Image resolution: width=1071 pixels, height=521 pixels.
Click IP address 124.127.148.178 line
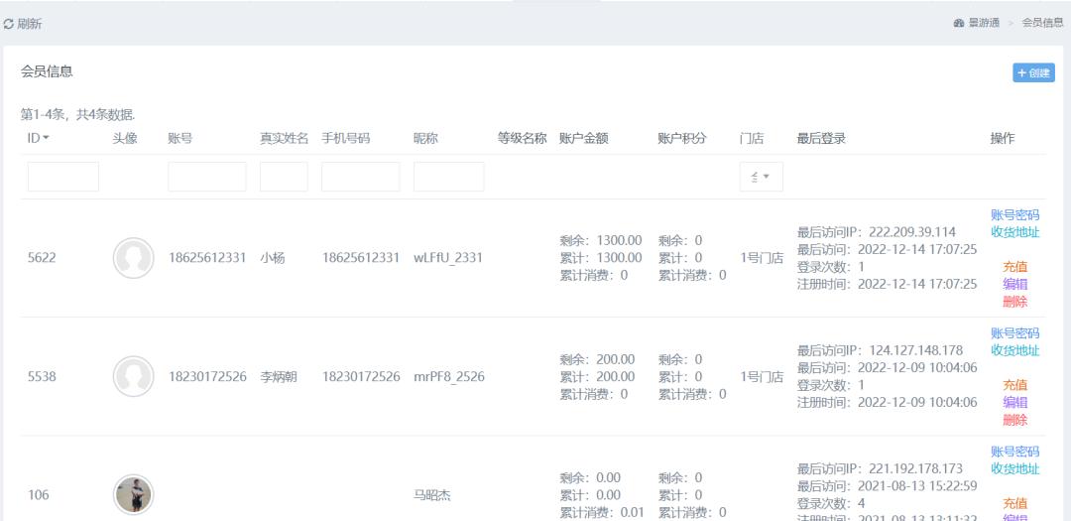(x=880, y=350)
